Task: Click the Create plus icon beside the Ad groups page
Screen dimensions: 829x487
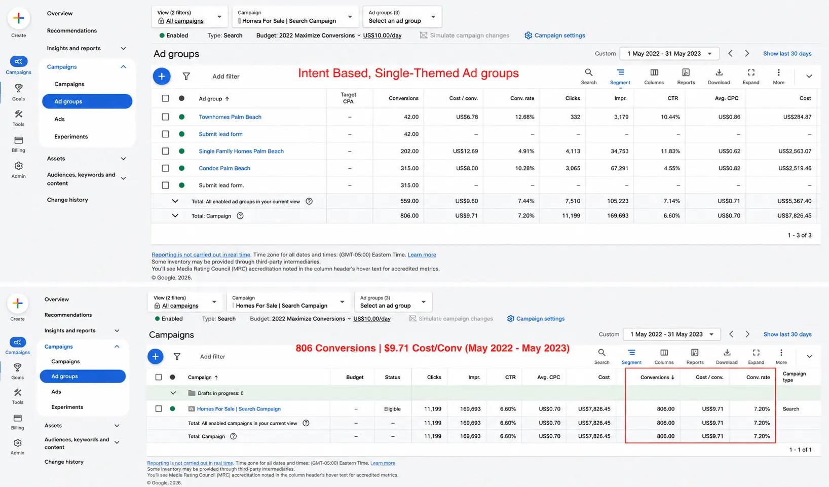Action: point(19,19)
